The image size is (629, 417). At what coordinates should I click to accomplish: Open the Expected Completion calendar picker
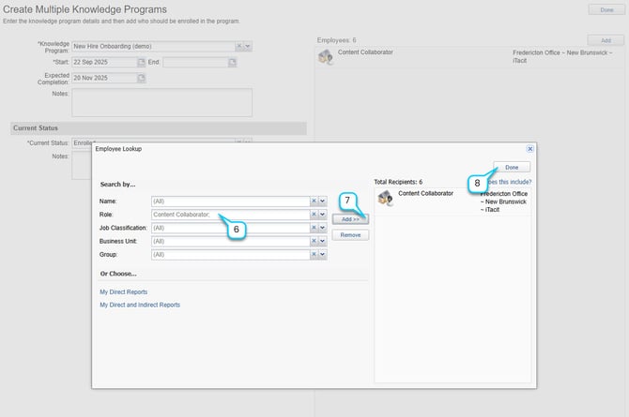click(x=141, y=78)
